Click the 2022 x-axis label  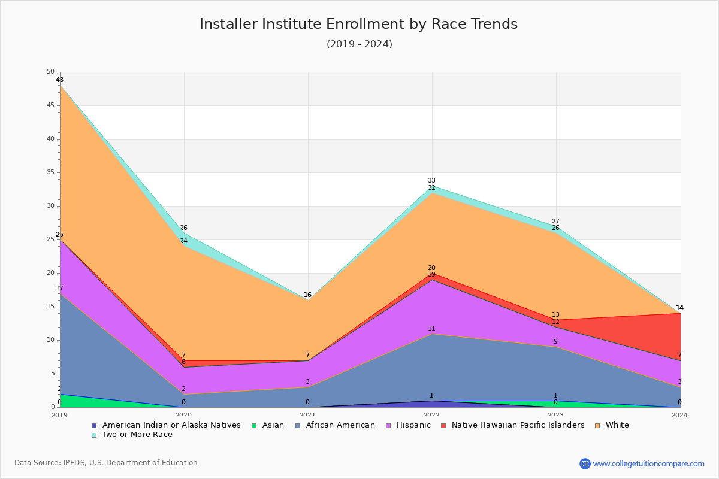point(432,414)
